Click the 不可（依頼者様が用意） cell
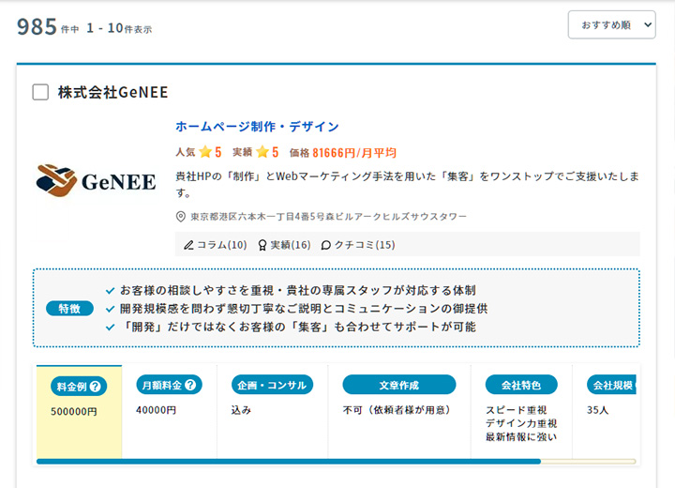Image resolution: width=675 pixels, height=488 pixels. click(x=397, y=410)
